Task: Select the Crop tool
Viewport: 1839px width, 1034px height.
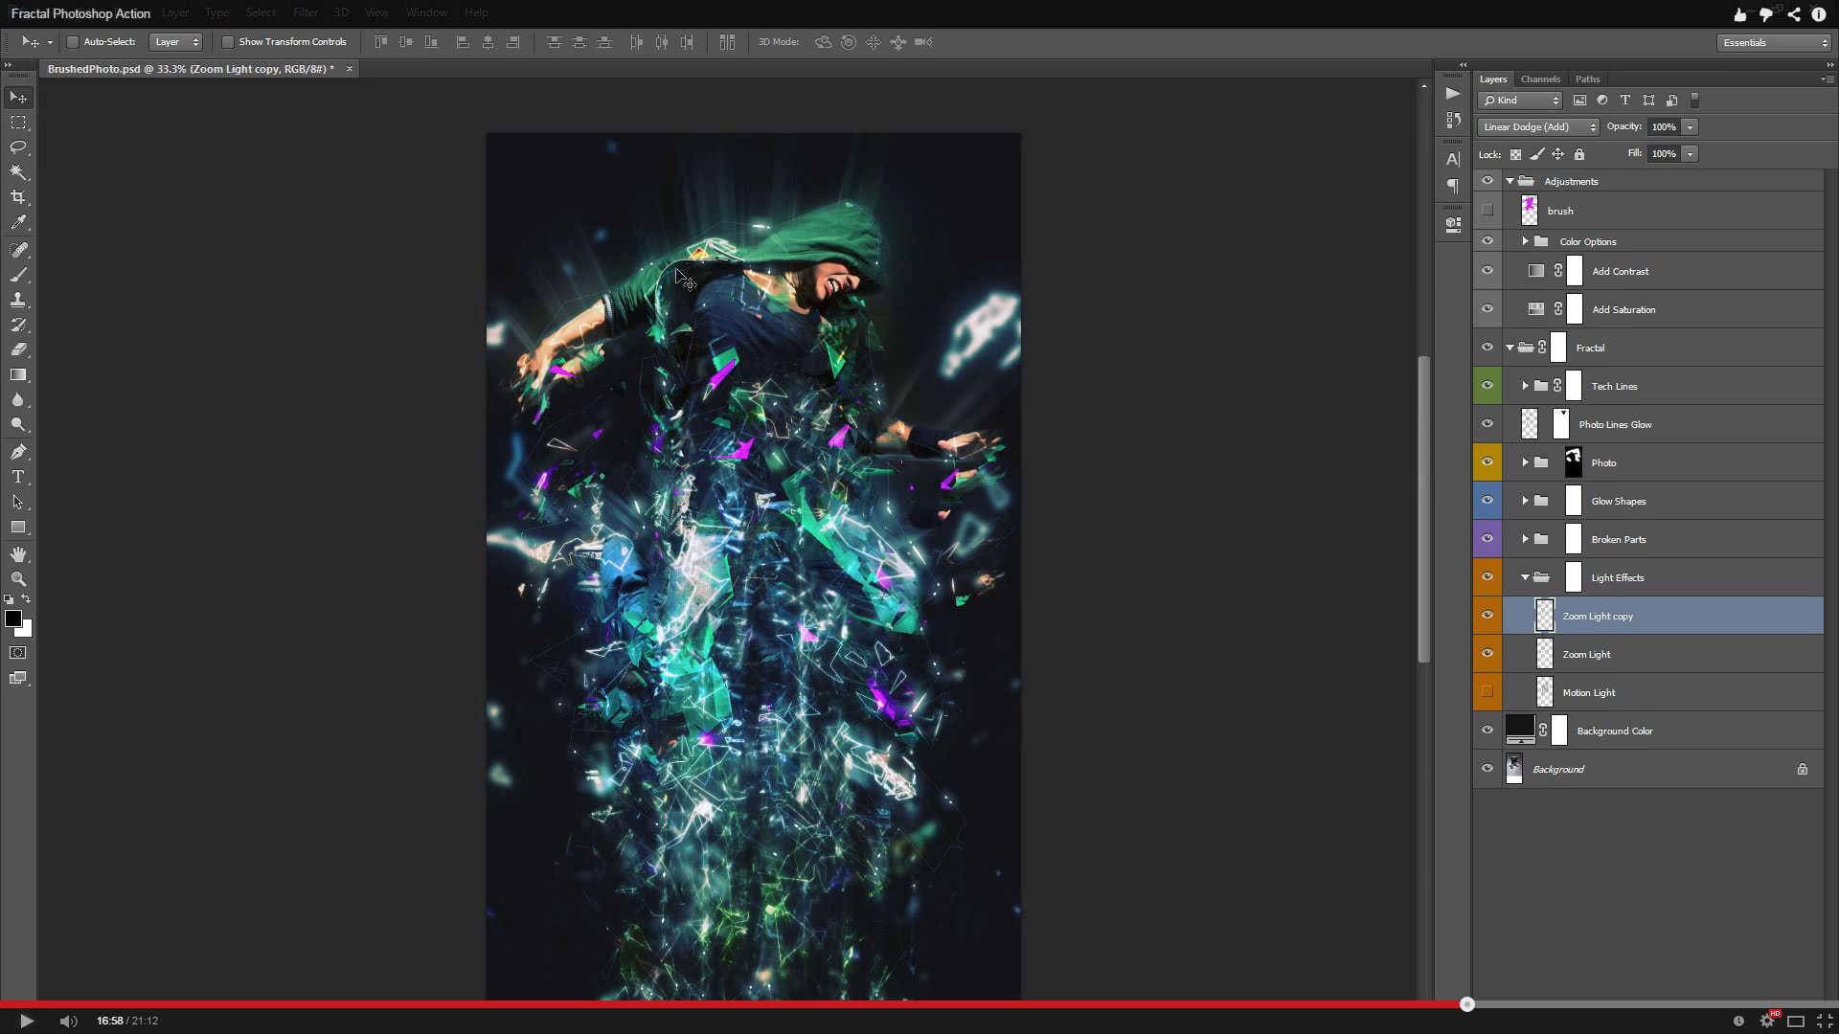Action: tap(18, 197)
